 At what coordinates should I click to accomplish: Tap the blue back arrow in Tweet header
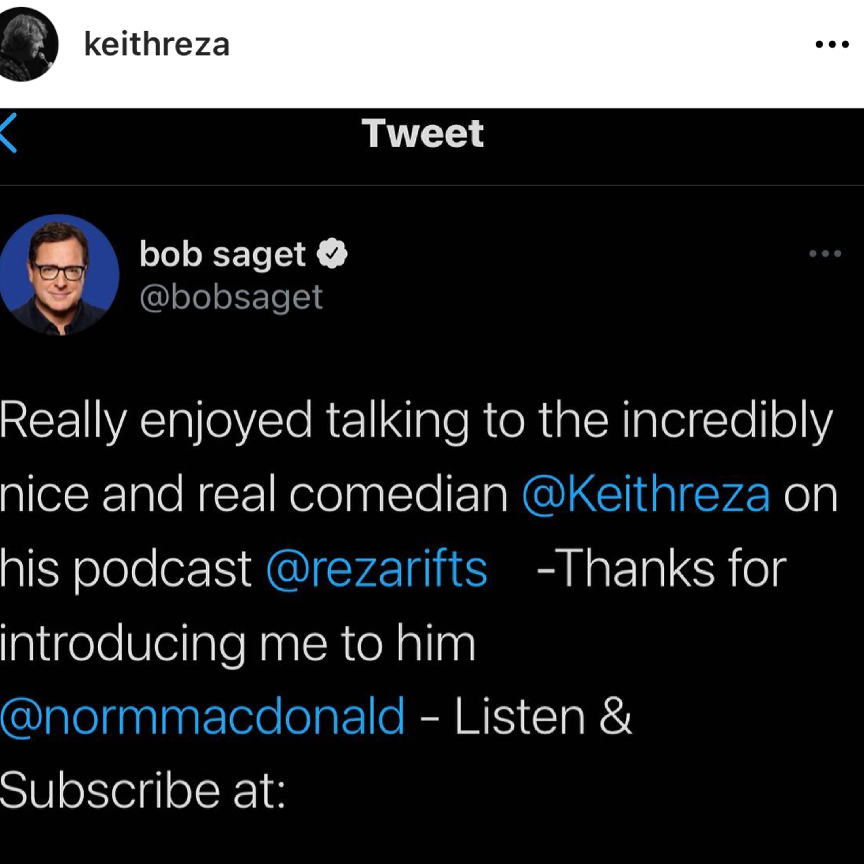[x=8, y=133]
